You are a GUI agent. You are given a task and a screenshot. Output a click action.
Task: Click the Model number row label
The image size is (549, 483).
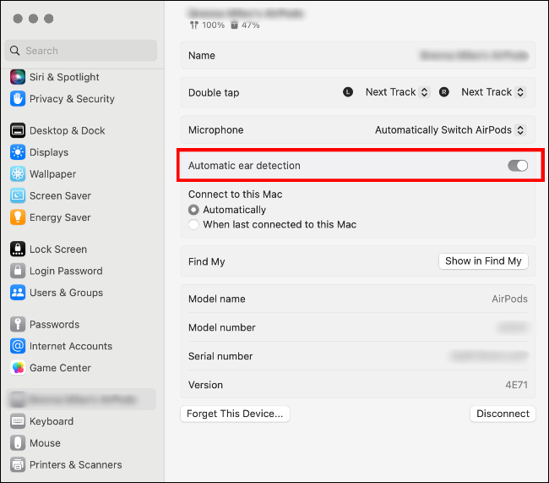[x=222, y=327]
